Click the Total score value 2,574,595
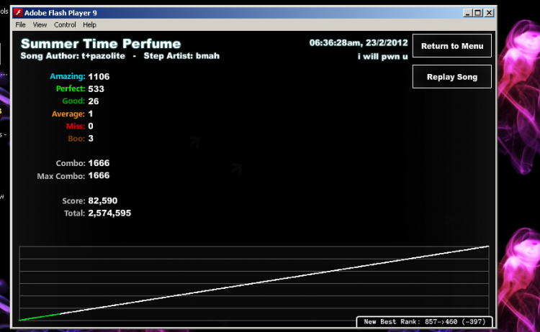The width and height of the screenshot is (540, 332). [x=109, y=213]
